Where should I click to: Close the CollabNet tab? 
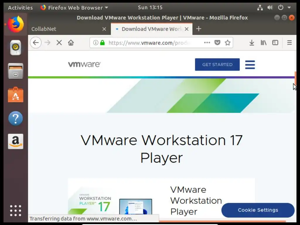pyautogui.click(x=104, y=29)
